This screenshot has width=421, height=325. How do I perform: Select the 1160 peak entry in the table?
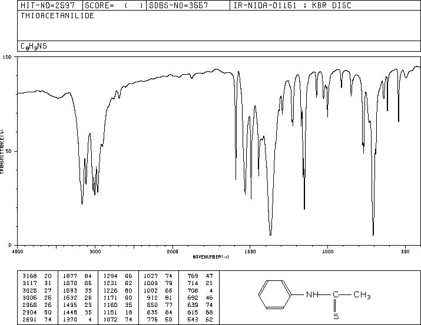(118, 305)
